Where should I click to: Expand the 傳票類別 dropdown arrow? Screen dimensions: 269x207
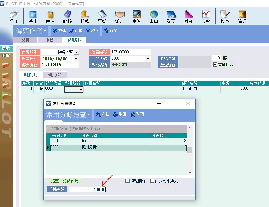click(76, 52)
